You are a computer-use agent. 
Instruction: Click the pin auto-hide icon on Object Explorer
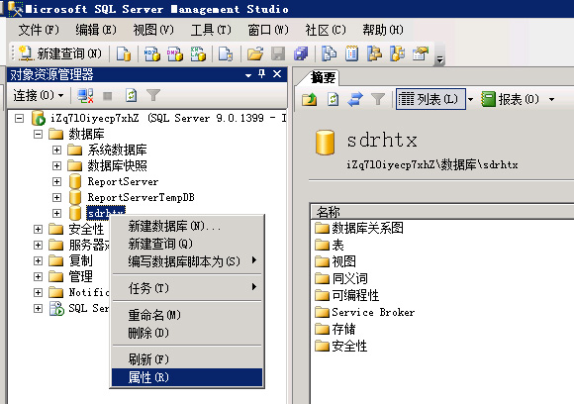pos(261,74)
